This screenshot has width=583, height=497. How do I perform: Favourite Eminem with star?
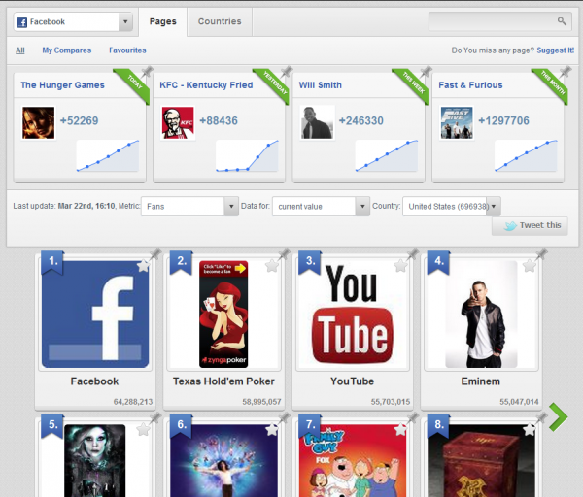pyautogui.click(x=529, y=266)
